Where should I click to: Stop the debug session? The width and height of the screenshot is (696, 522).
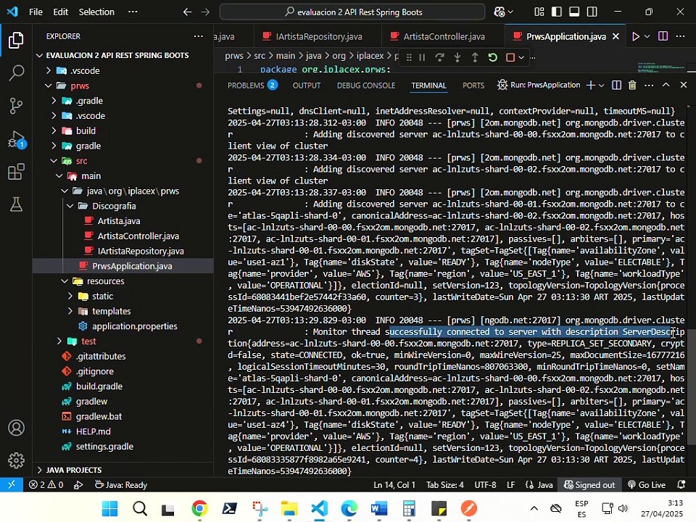click(x=510, y=57)
